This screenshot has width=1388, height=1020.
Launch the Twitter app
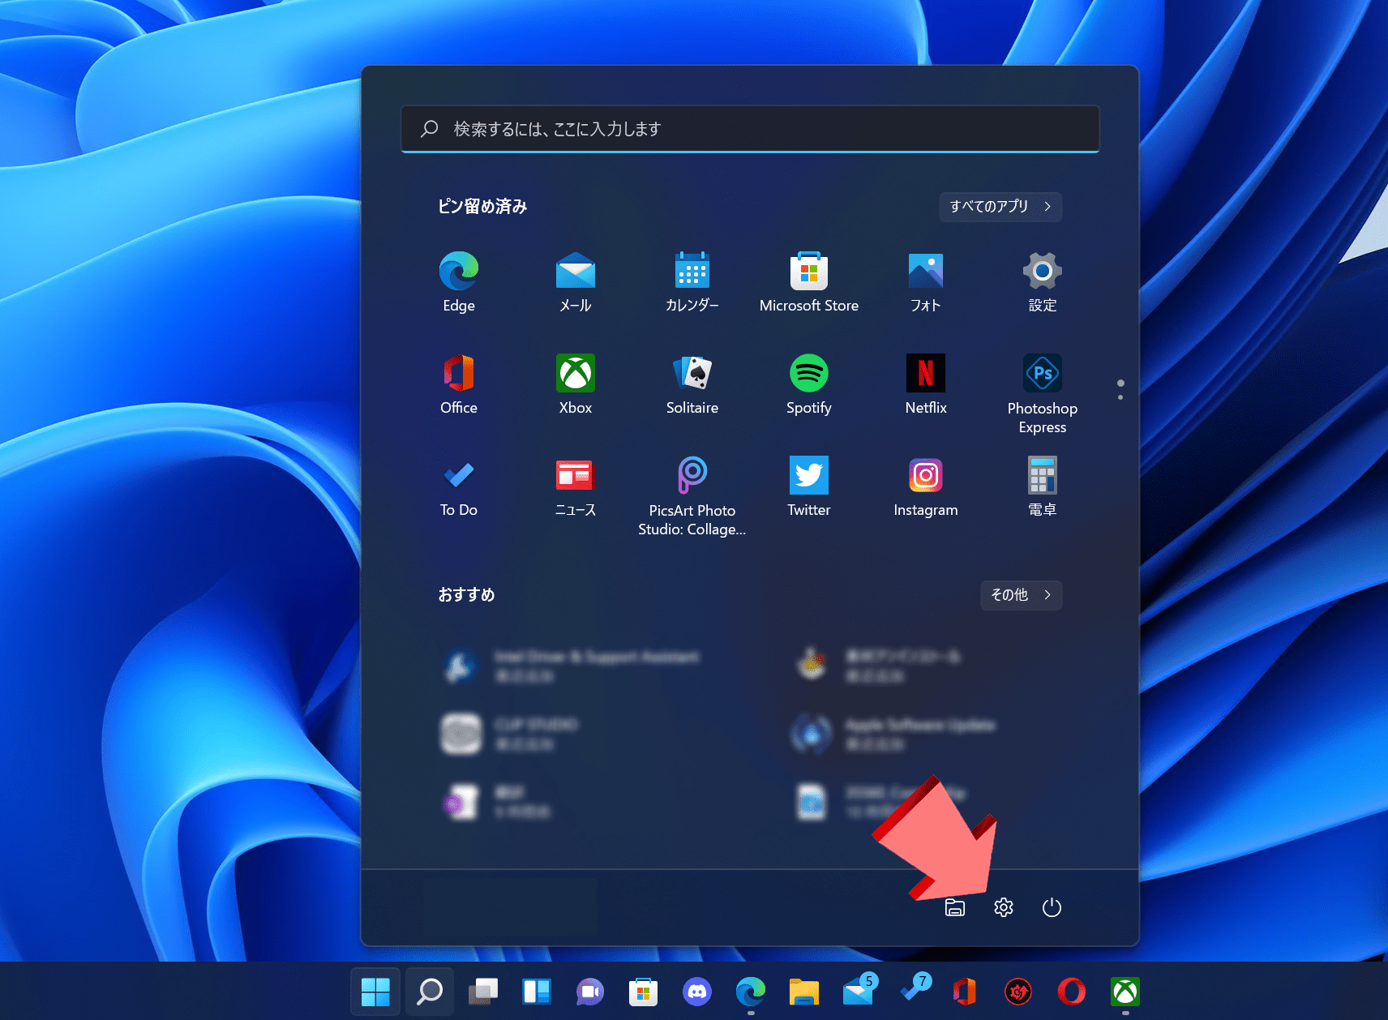click(x=809, y=486)
